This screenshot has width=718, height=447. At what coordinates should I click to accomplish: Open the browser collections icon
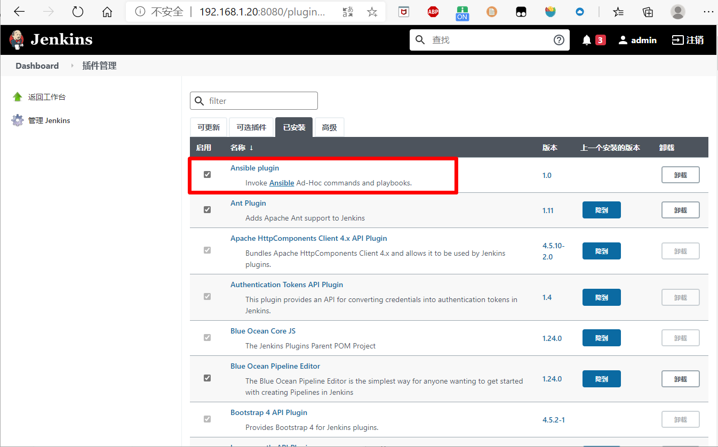(x=648, y=12)
